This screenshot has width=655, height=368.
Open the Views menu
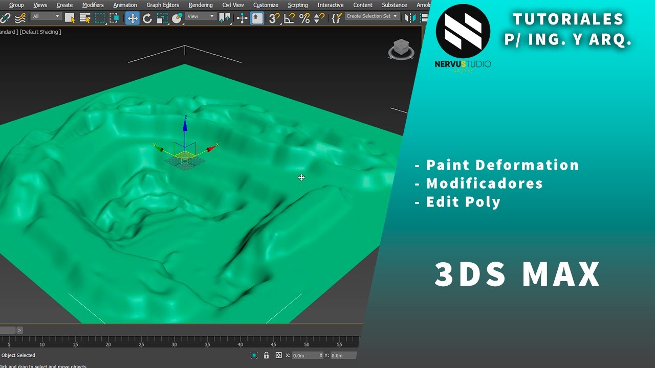click(x=40, y=5)
